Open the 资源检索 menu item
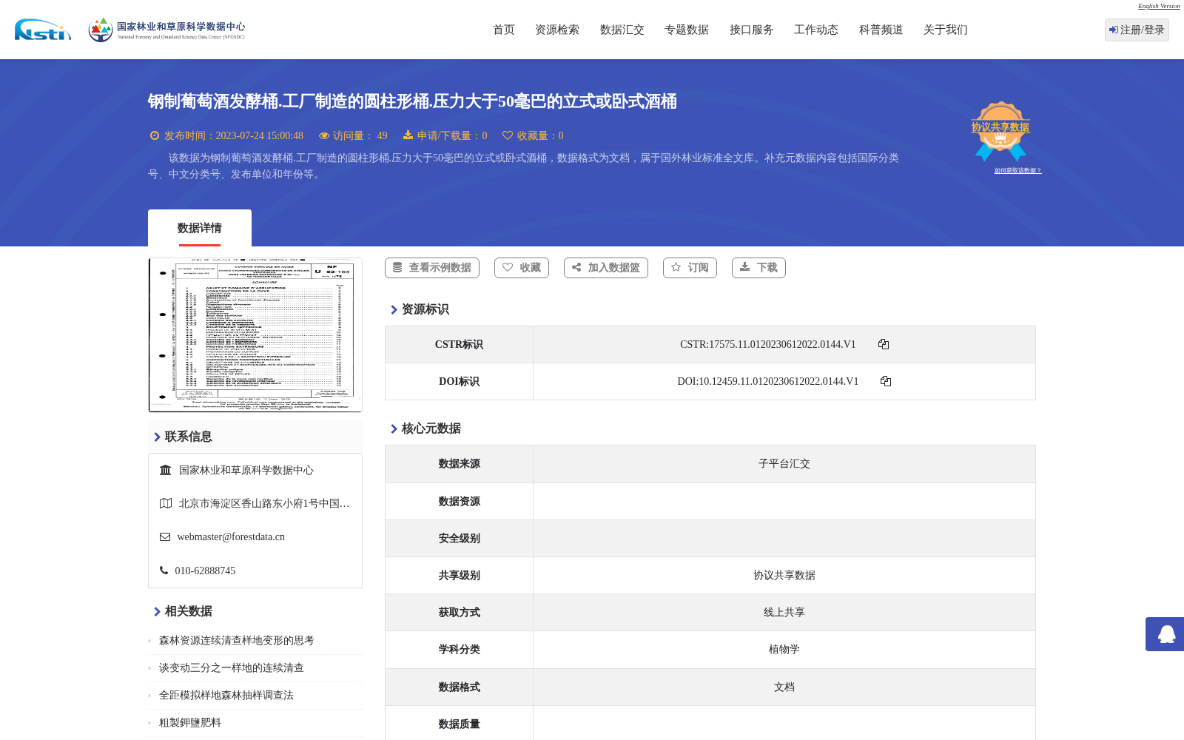The height and width of the screenshot is (740, 1184). pyautogui.click(x=557, y=30)
